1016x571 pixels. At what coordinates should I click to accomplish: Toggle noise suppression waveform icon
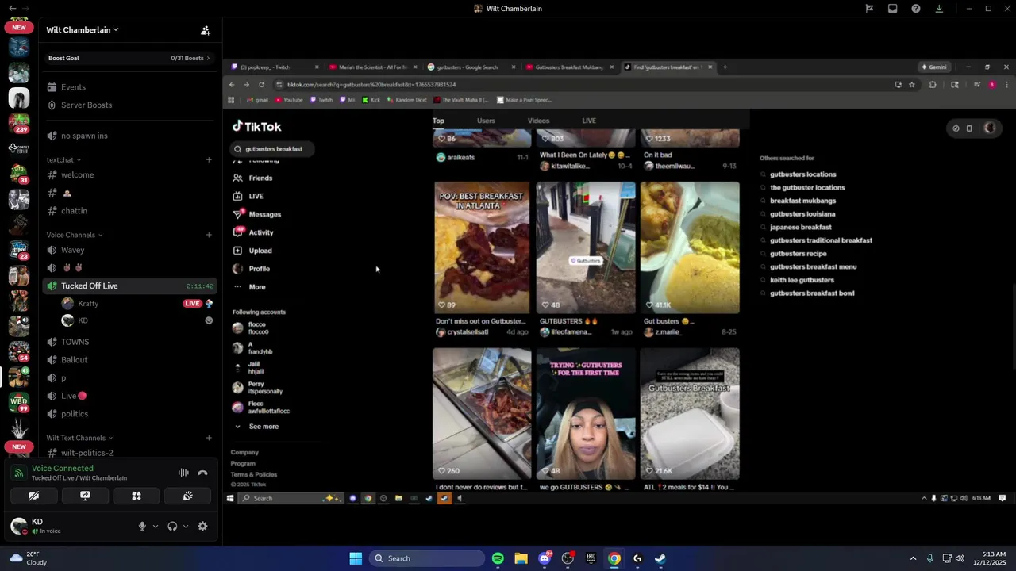tap(183, 473)
